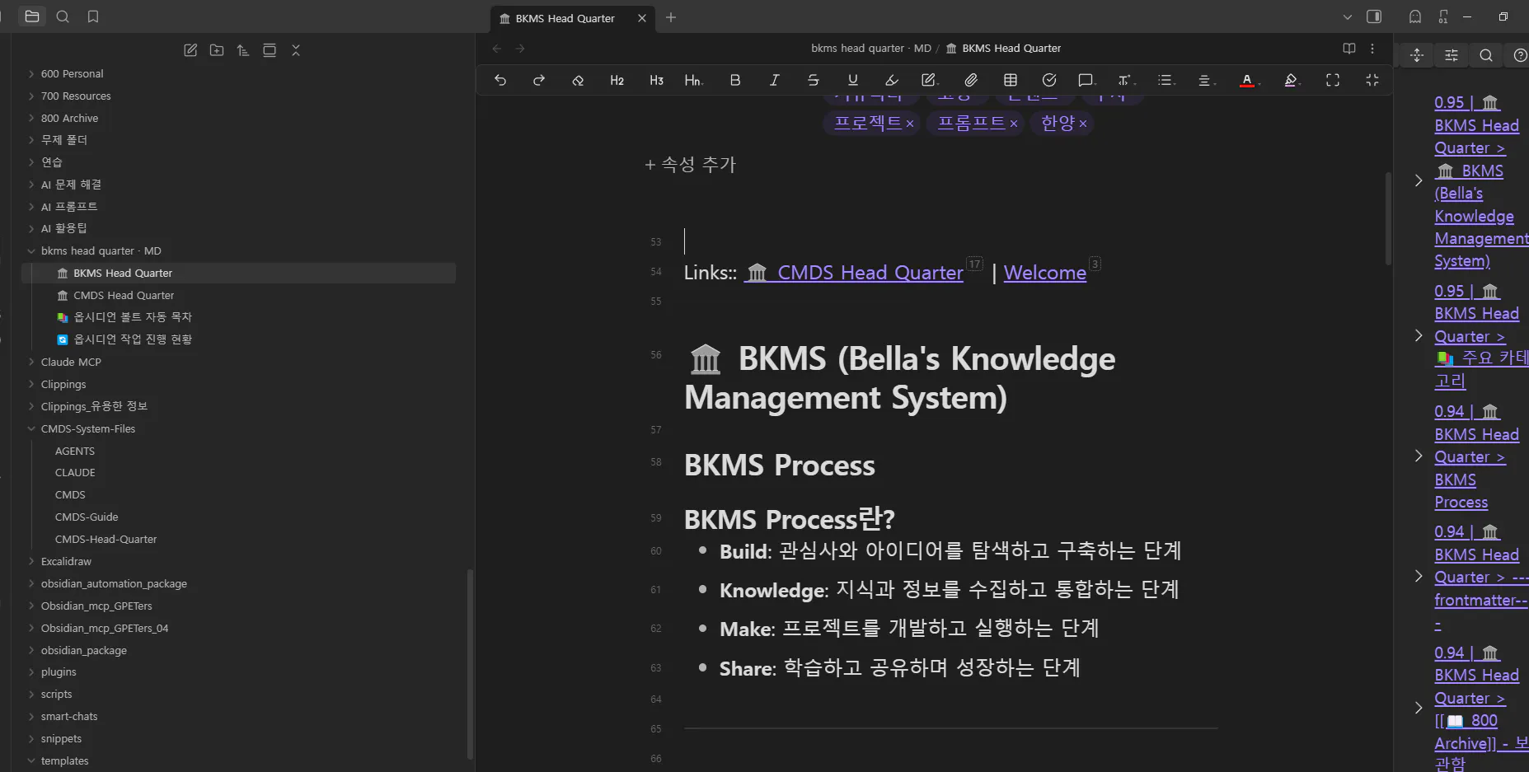Screen dimensions: 1529x772
Task: Apply Heading 2 with the H2 button
Action: coord(617,80)
